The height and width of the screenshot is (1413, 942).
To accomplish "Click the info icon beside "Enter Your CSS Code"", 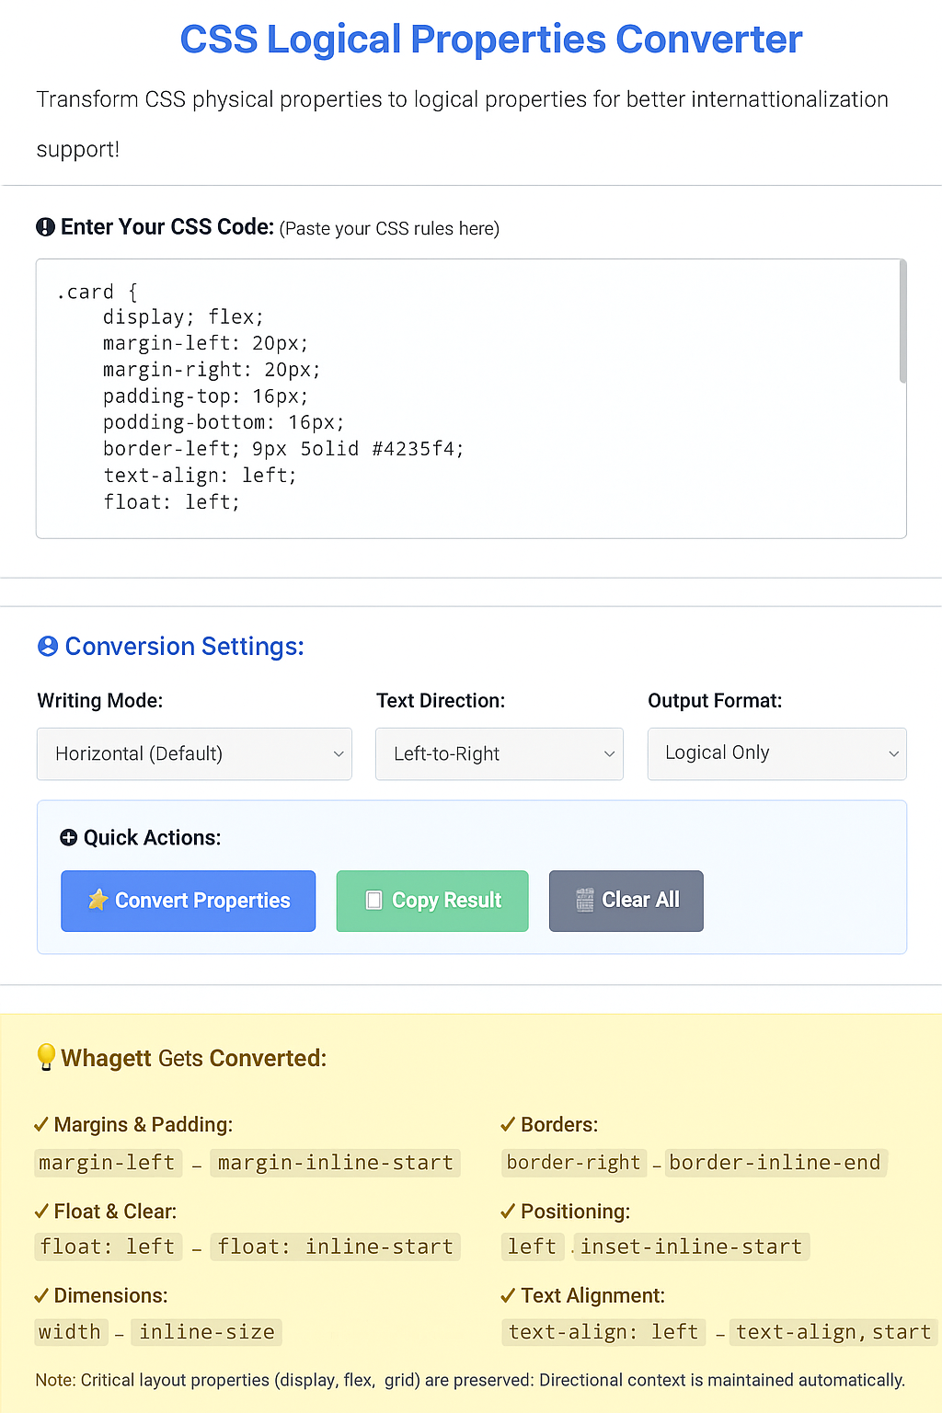I will point(46,226).
